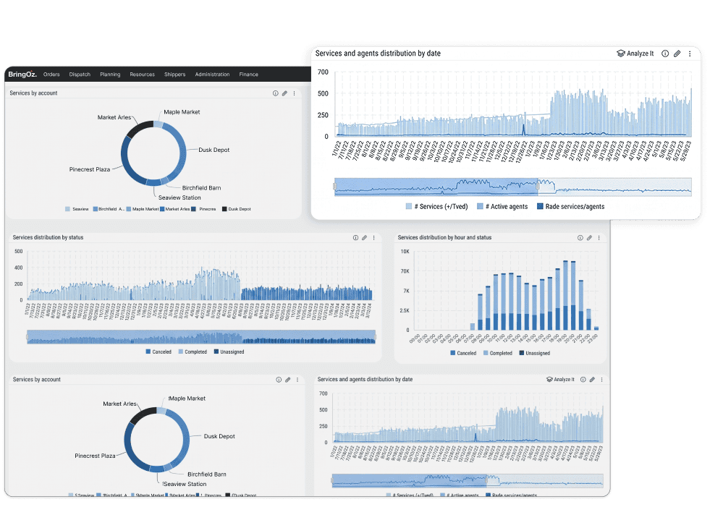Toggle Canceled legend in status distribution chart
The image size is (710, 507).
click(x=159, y=352)
